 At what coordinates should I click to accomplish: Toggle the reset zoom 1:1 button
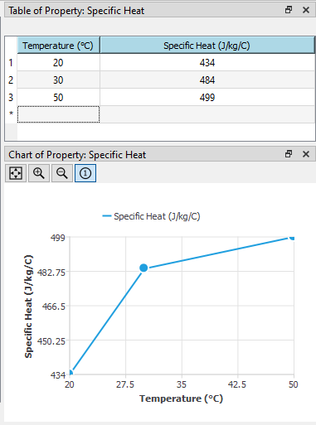tap(85, 173)
